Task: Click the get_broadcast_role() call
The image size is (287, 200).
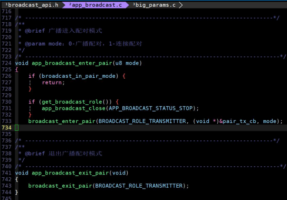Action: 76,102
